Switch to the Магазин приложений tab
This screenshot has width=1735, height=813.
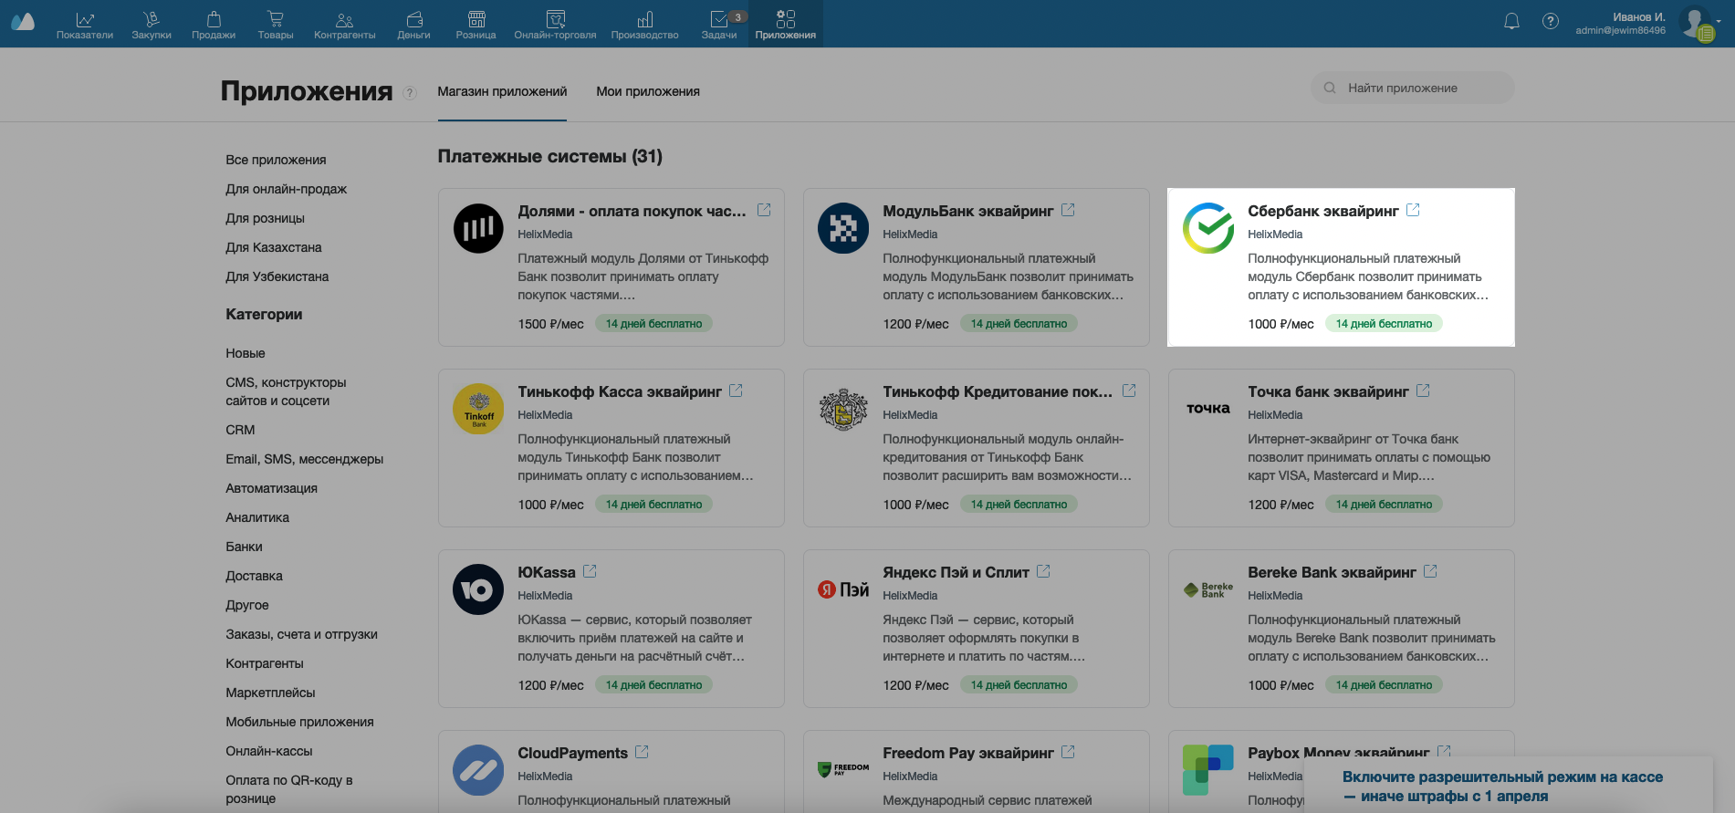pos(502,91)
